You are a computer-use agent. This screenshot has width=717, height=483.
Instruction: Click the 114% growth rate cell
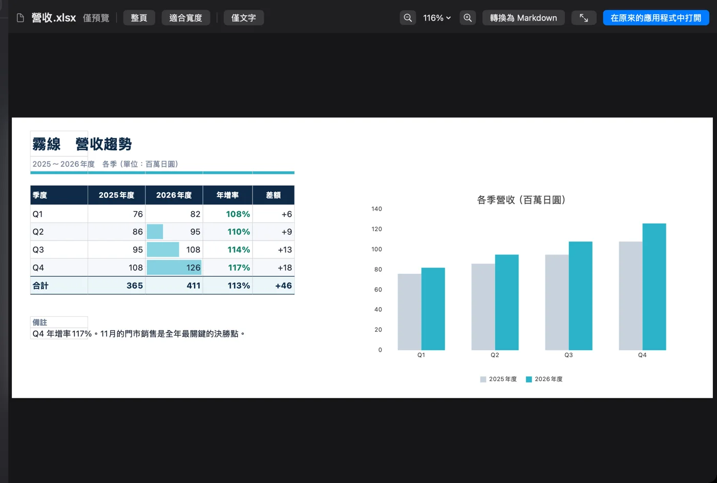pos(228,250)
